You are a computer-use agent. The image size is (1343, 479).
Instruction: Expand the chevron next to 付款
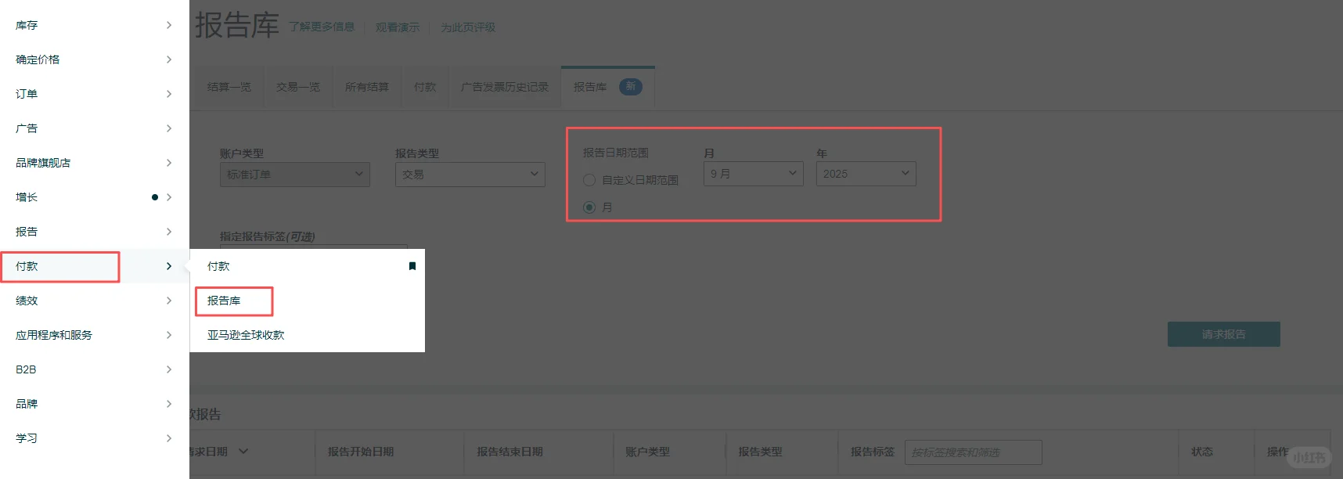(169, 266)
